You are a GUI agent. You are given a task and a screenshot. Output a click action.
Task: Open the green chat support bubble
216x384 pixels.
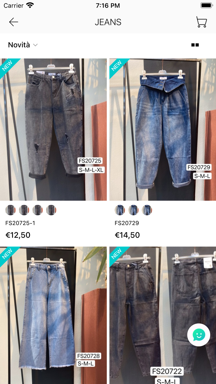pyautogui.click(x=199, y=335)
